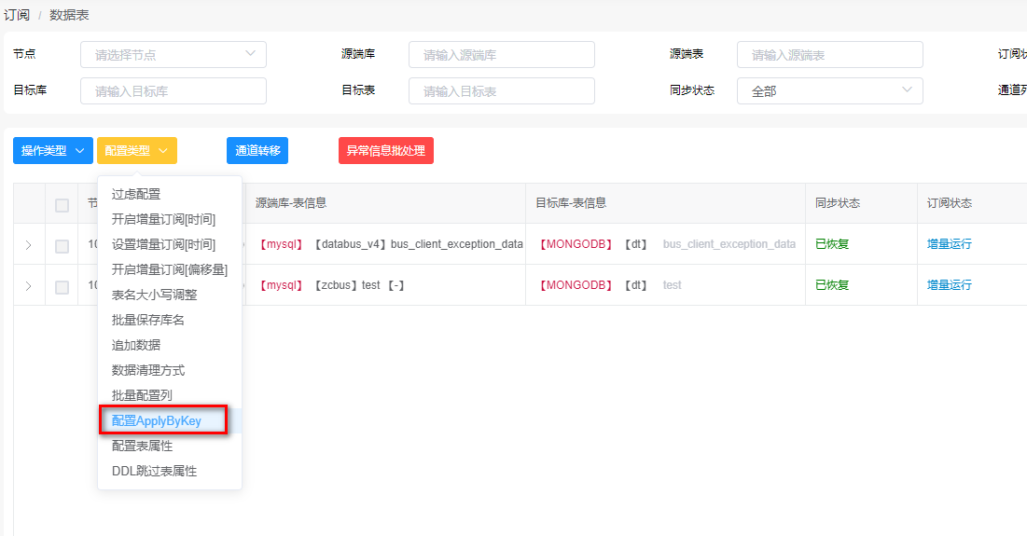Focus the 源端库 input field
The width and height of the screenshot is (1027, 536).
click(501, 55)
